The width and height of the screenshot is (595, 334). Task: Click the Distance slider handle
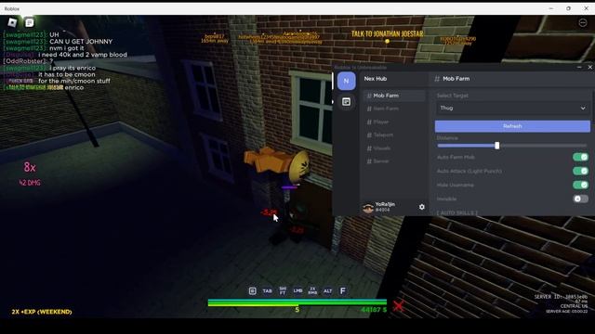497,146
